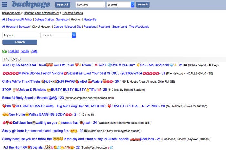This screenshot has width=226, height=151.
Task: Open the escorts category dropdown in the header
Action: coord(120,5)
